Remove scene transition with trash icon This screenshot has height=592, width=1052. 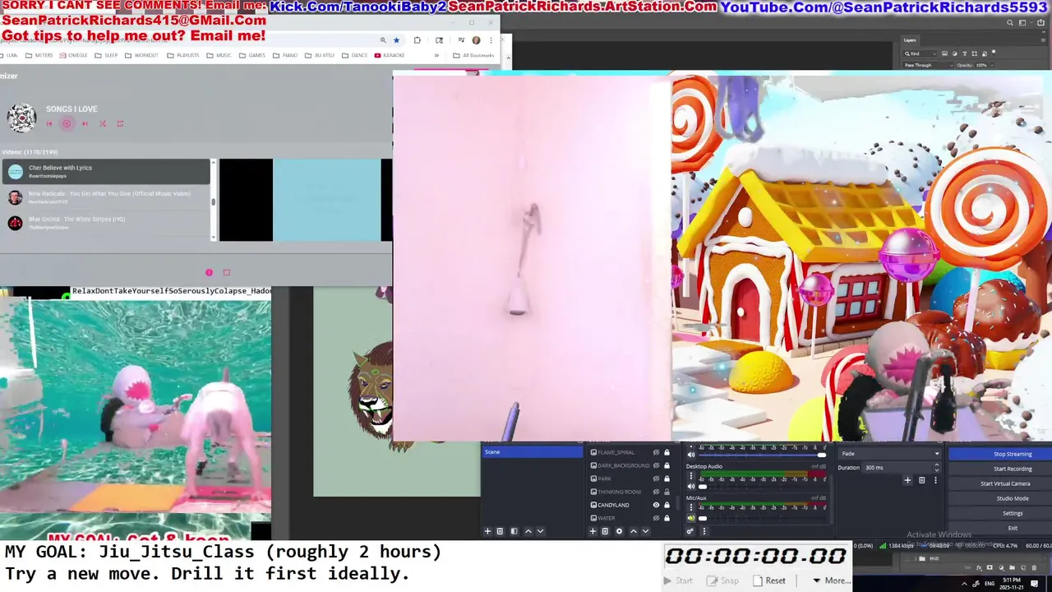coord(921,480)
